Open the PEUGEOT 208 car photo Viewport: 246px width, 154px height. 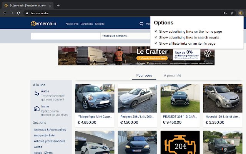180,98
